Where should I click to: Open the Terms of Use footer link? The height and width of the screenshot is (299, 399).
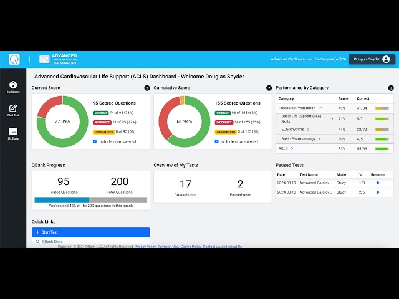click(x=168, y=247)
